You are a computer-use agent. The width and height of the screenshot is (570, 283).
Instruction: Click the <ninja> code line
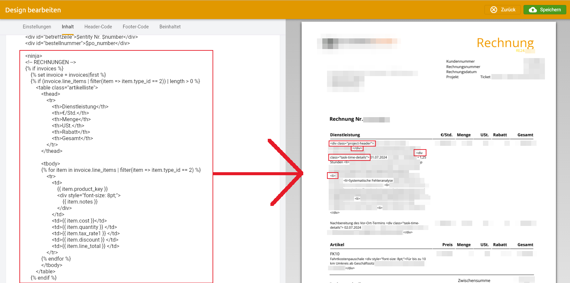point(34,56)
